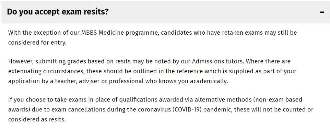Click the words 'alternative methods'

[x=223, y=100]
